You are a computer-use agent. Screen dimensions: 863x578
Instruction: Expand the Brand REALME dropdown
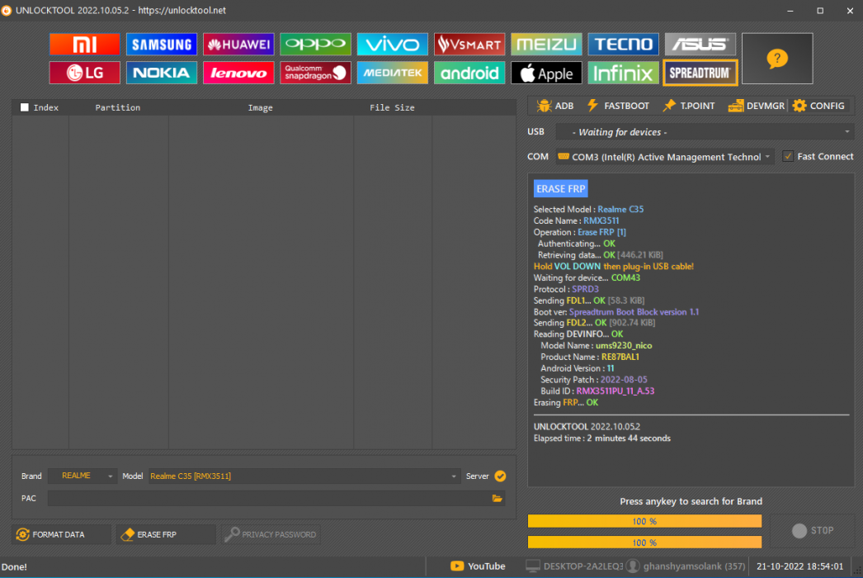82,476
